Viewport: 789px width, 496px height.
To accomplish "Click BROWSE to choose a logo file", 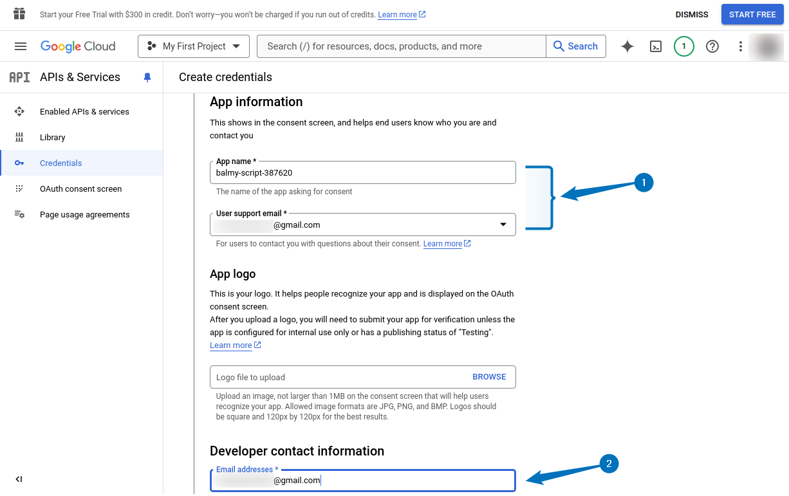I will click(489, 376).
